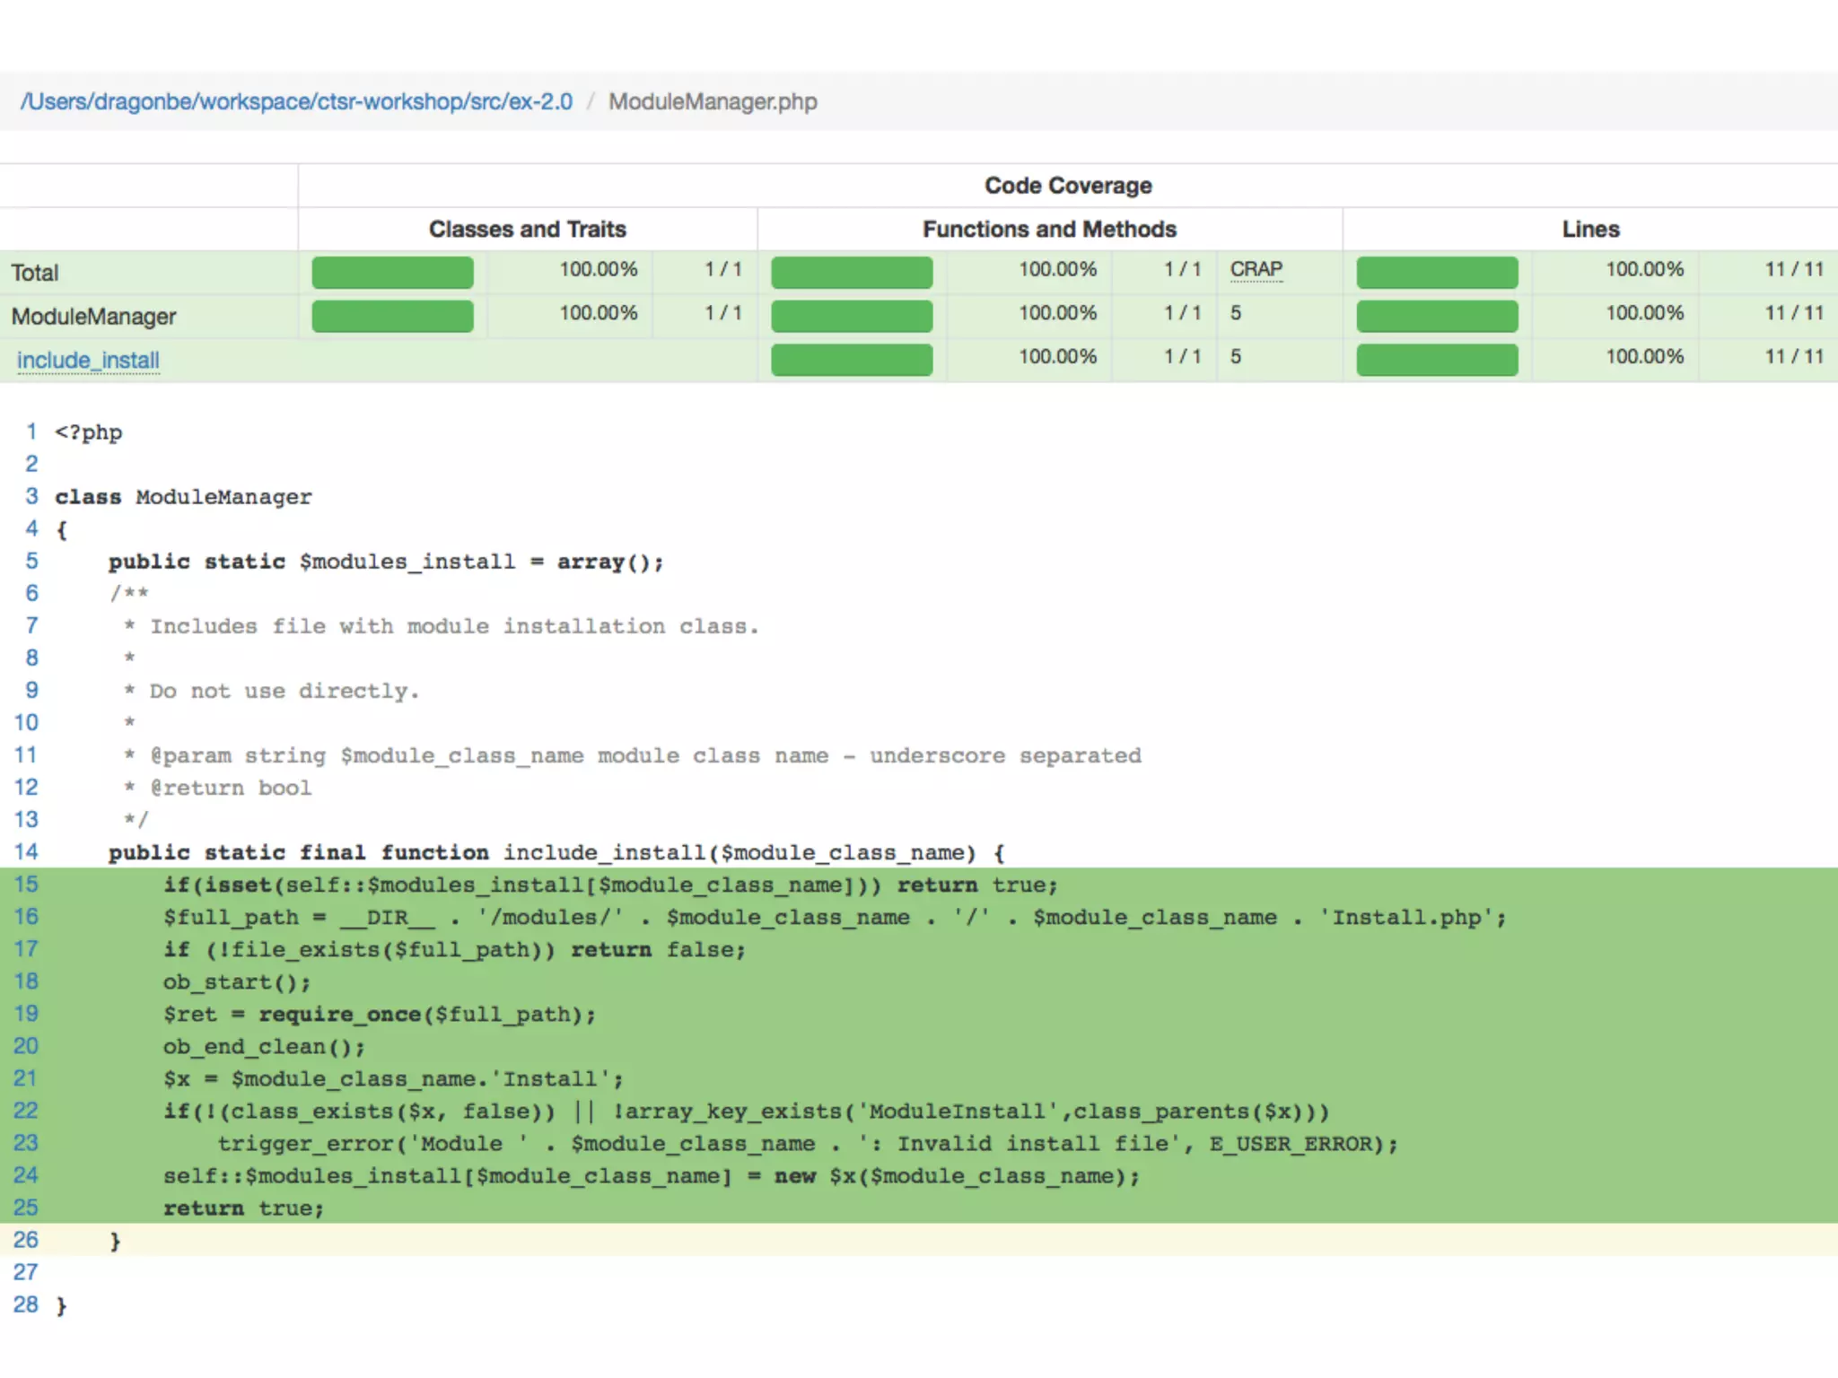
Task: Jump to line number 14 anchor
Action: coord(26,851)
